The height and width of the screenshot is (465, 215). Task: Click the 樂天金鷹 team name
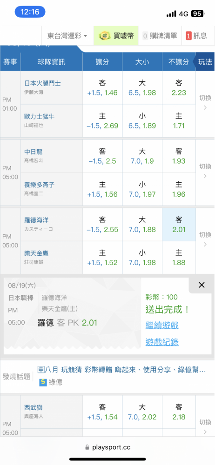pyautogui.click(x=36, y=253)
